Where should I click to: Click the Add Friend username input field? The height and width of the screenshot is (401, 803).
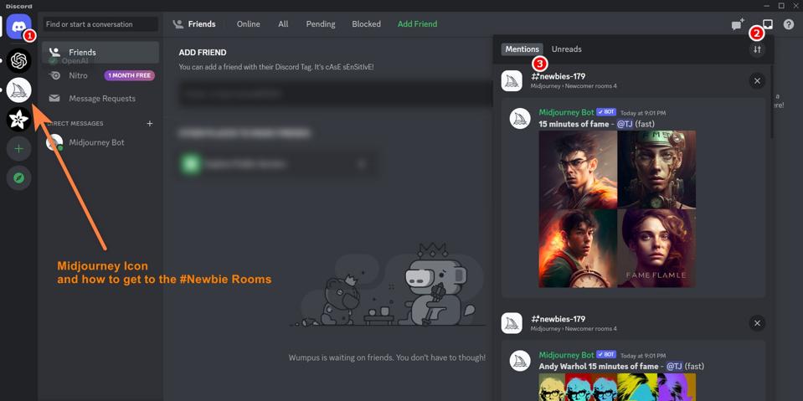pos(336,94)
